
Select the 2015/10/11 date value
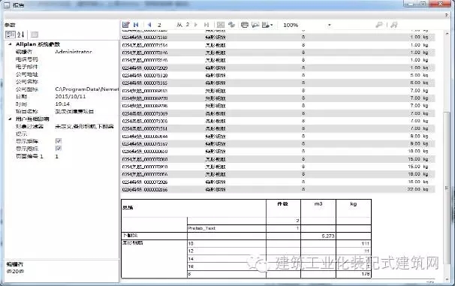[71, 97]
